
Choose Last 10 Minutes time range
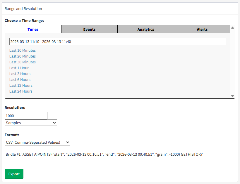pos(23,51)
